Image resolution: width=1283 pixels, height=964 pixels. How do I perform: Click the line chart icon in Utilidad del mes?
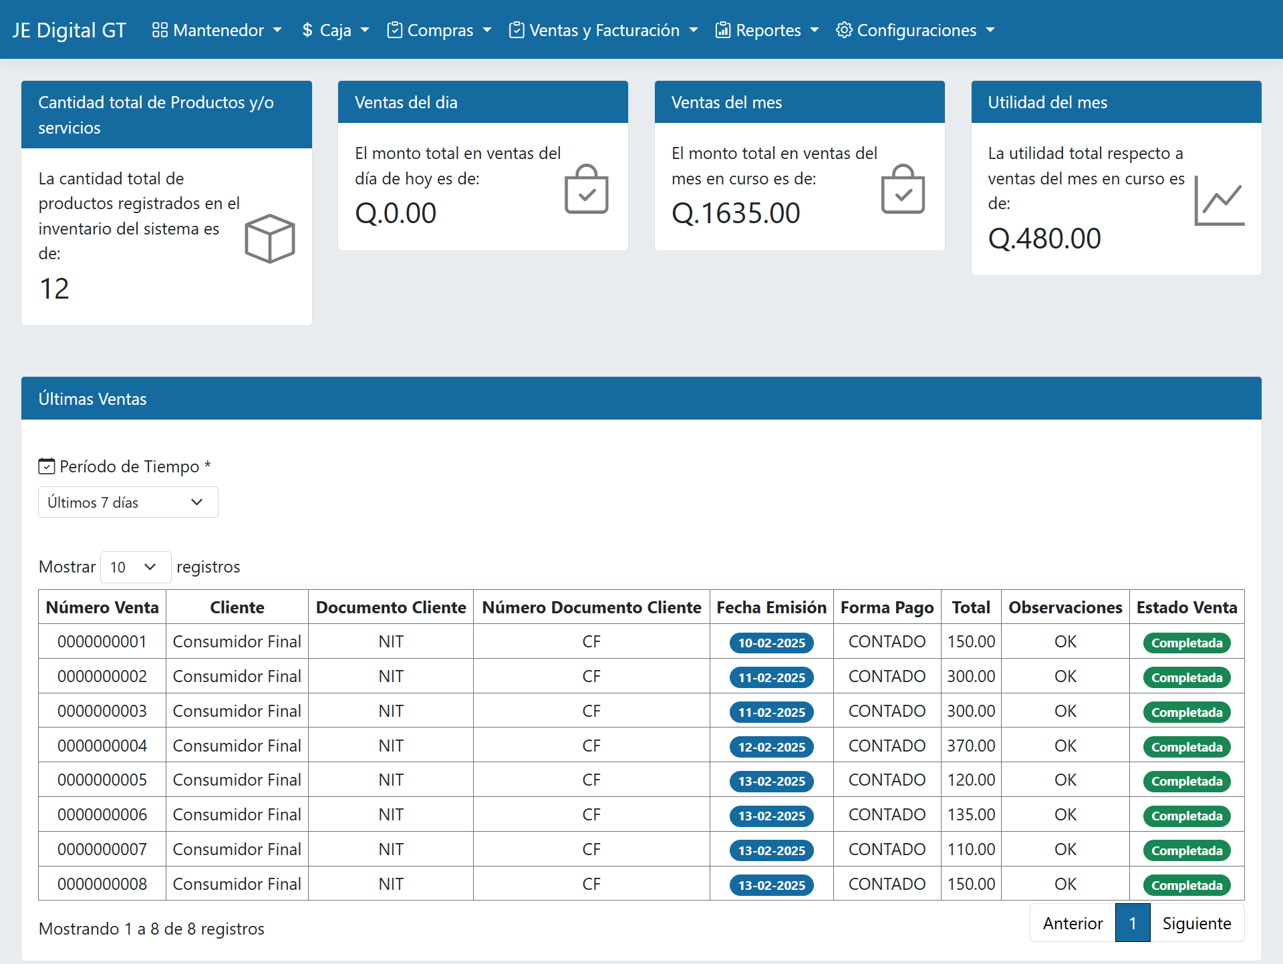point(1219,200)
